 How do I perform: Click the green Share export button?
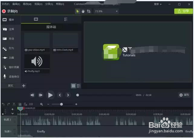(x=183, y=11)
